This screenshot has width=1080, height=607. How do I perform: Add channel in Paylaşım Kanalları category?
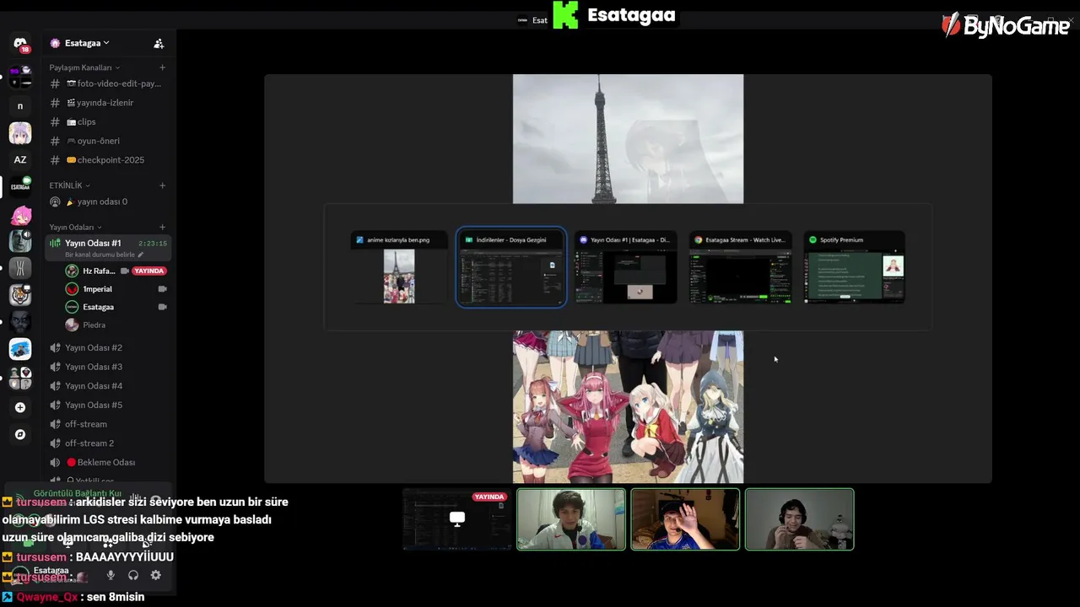pos(162,67)
